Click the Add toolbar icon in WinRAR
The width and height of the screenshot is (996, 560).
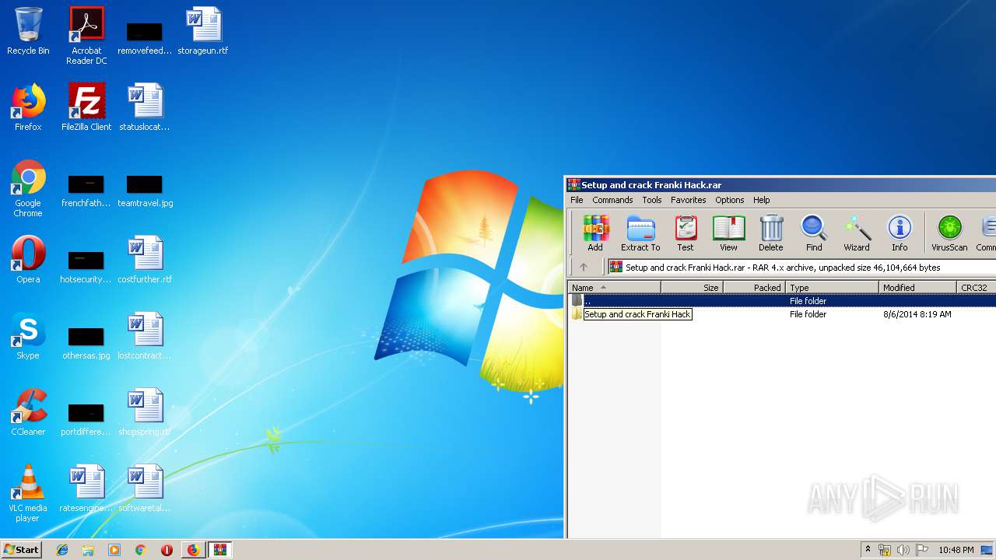point(595,233)
